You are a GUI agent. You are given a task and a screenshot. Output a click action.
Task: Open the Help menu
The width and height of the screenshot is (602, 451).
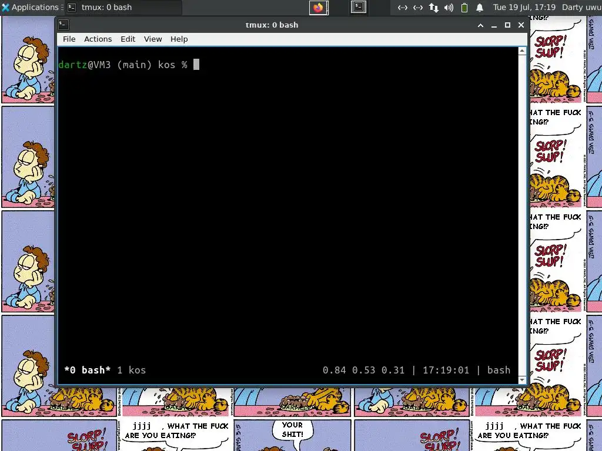click(179, 39)
